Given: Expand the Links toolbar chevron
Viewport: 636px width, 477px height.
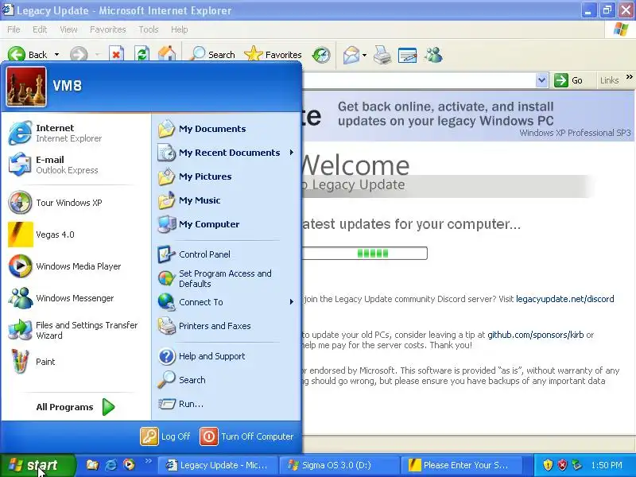Looking at the screenshot, I should coord(629,76).
